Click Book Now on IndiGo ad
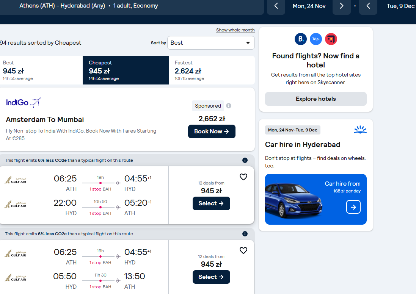 click(x=212, y=131)
